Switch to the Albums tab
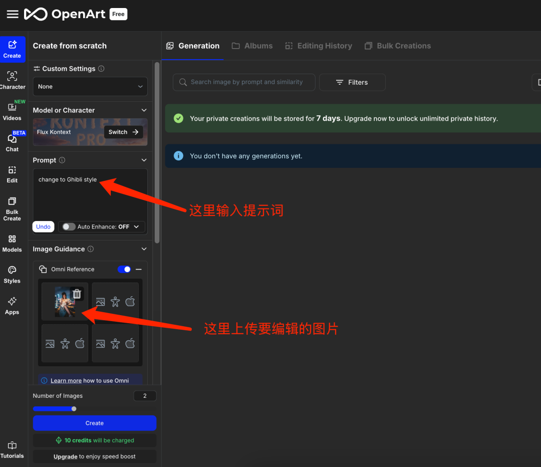The image size is (541, 467). 252,46
